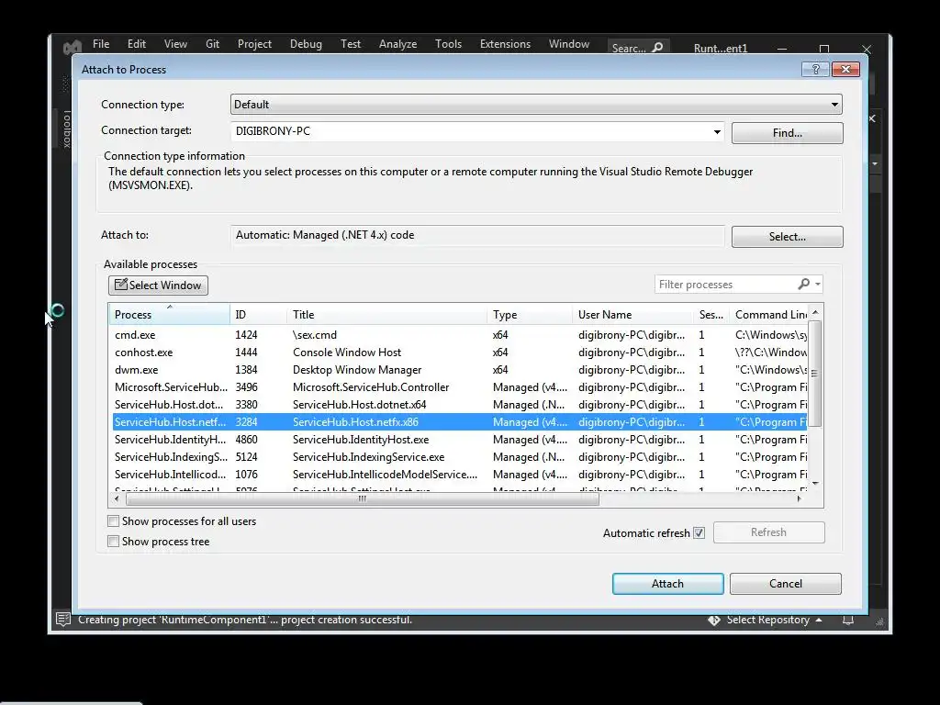The height and width of the screenshot is (705, 940).
Task: Click the output window icon in status bar
Action: pyautogui.click(x=63, y=620)
